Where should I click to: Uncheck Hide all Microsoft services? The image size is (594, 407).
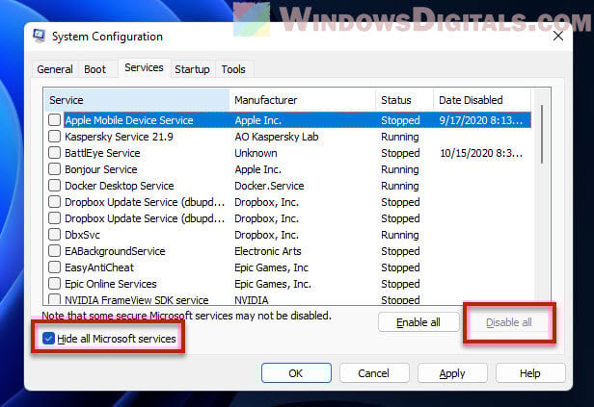(x=48, y=339)
